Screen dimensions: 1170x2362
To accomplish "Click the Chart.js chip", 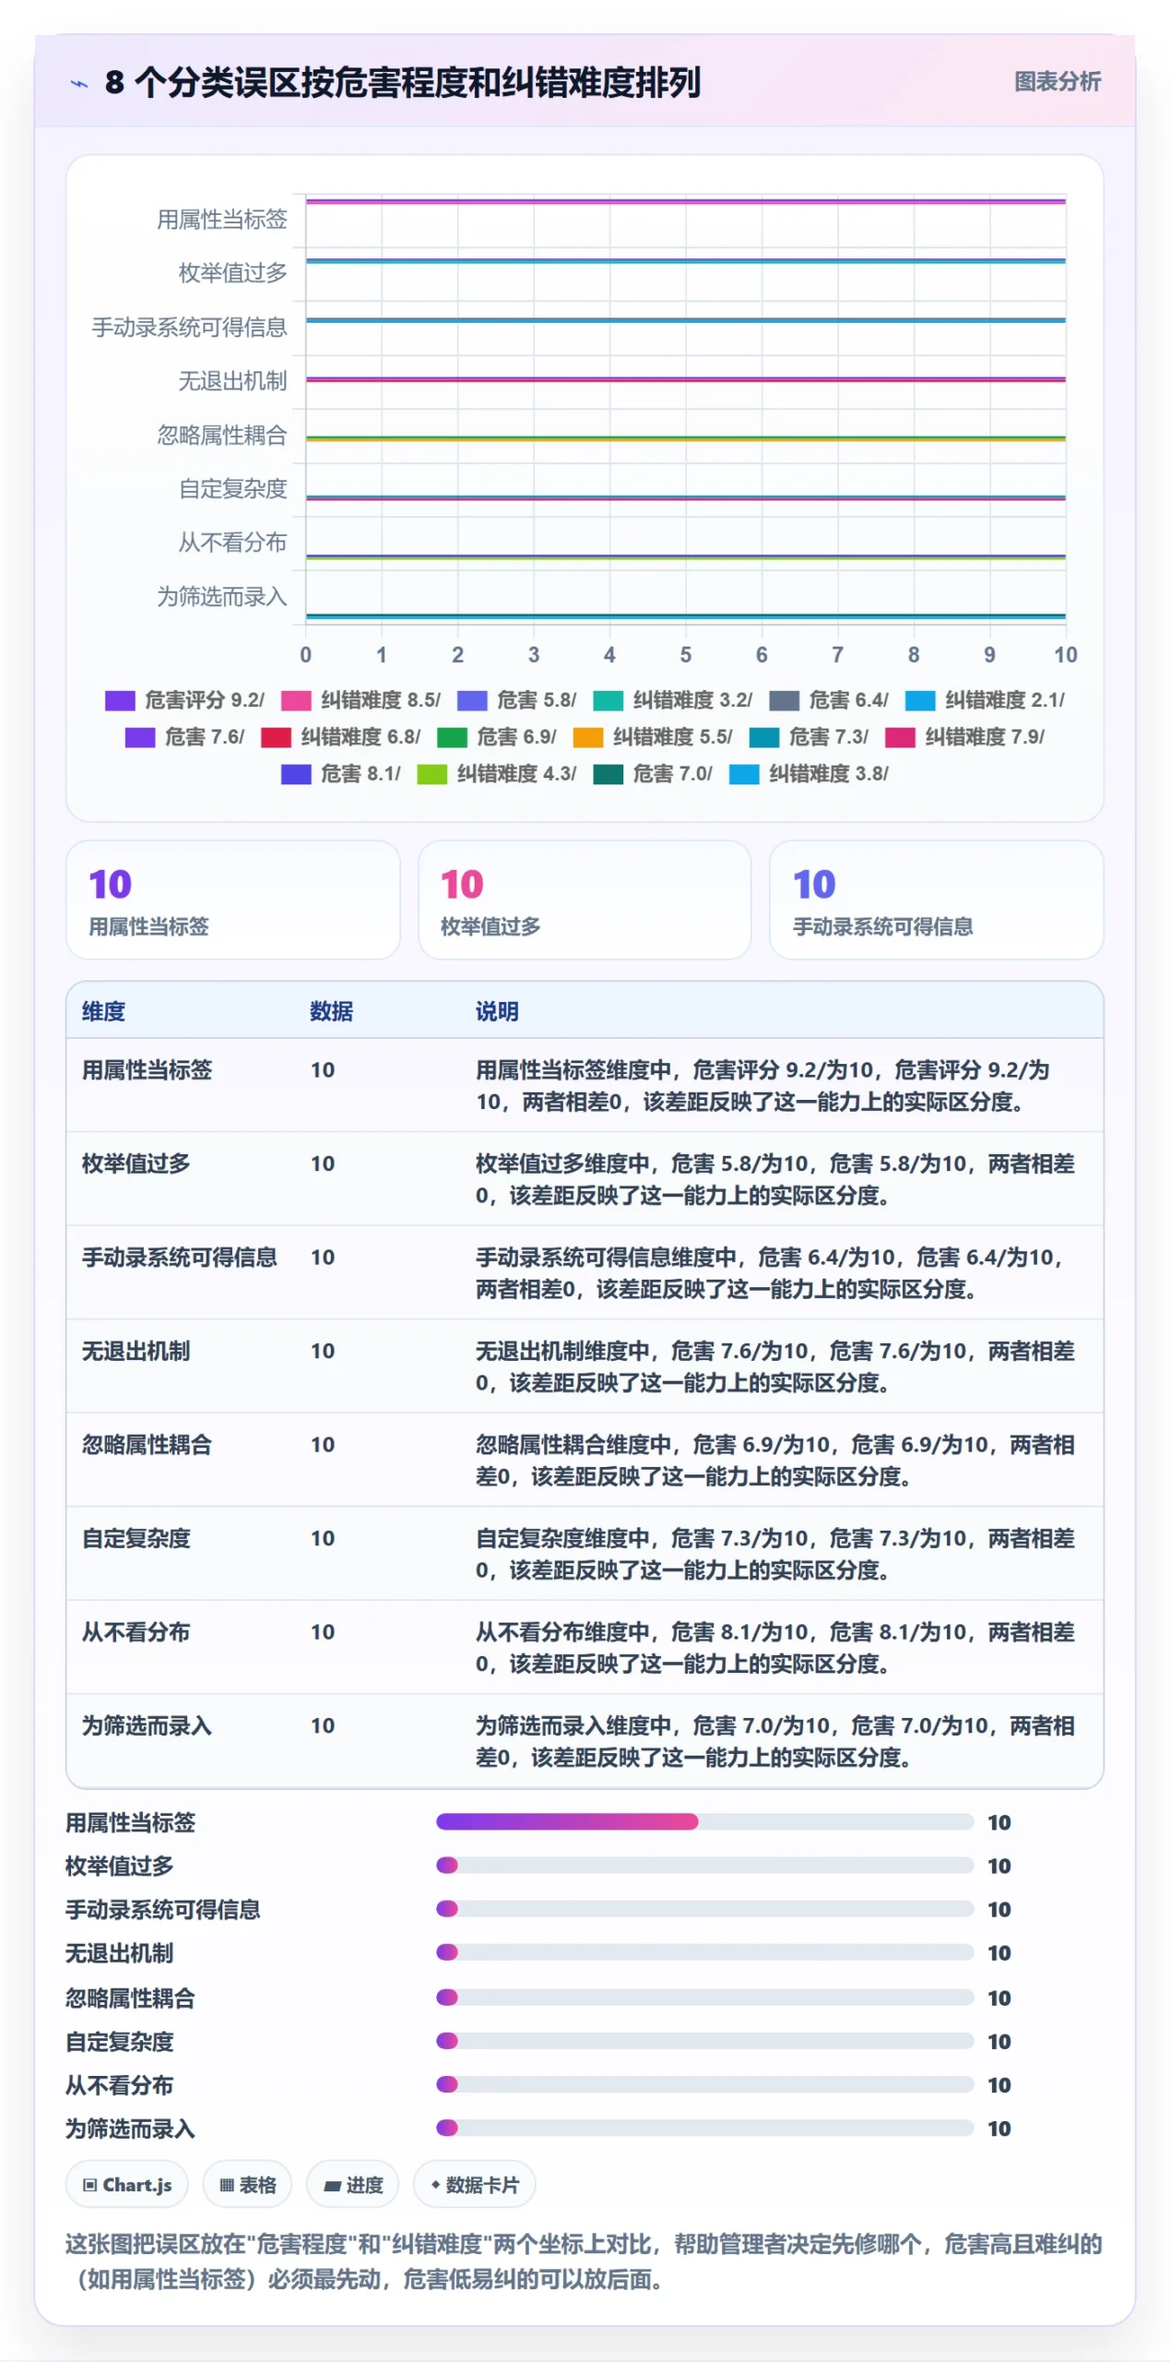I will pos(127,2185).
